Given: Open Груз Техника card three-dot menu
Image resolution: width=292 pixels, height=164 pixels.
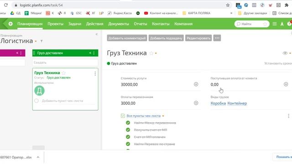Looking at the screenshot, I should 95,74.
